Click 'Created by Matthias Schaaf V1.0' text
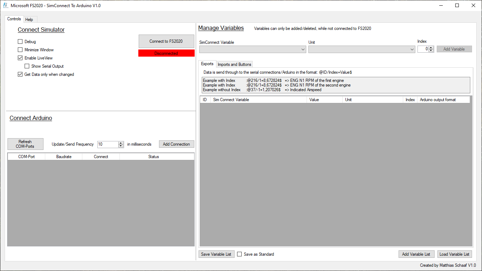This screenshot has height=271, width=482. pos(448,265)
